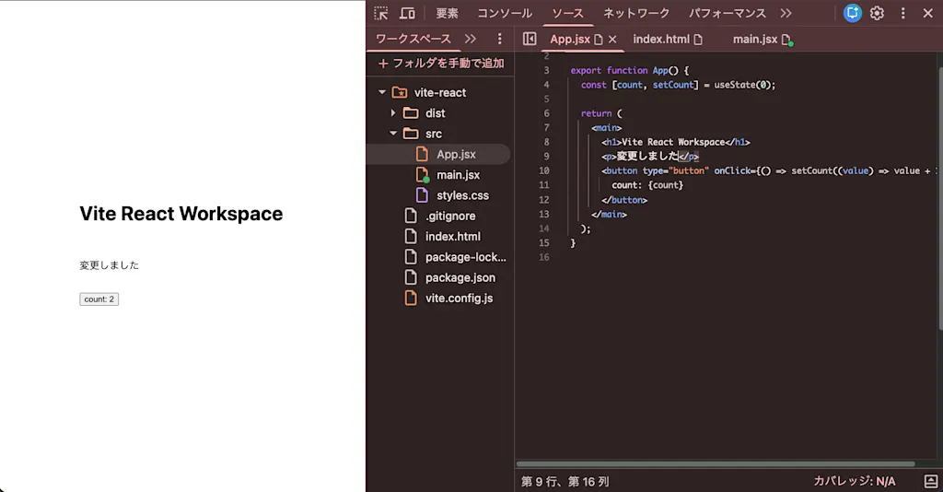Screen dimensions: 943x492
Task: Open the 要素 tab
Action: 447,13
